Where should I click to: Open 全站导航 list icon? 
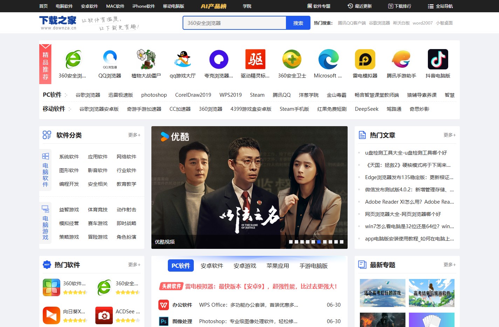(x=431, y=6)
